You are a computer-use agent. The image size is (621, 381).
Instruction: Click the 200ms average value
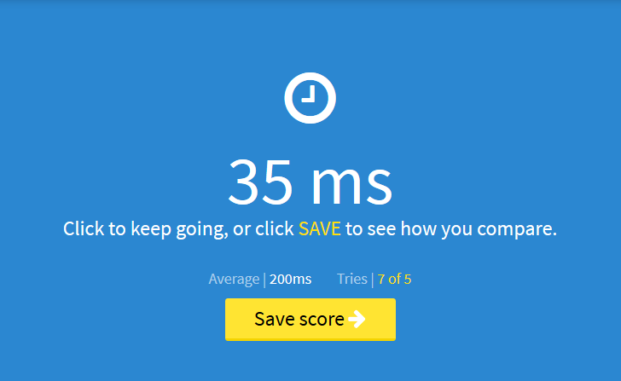[x=290, y=280]
